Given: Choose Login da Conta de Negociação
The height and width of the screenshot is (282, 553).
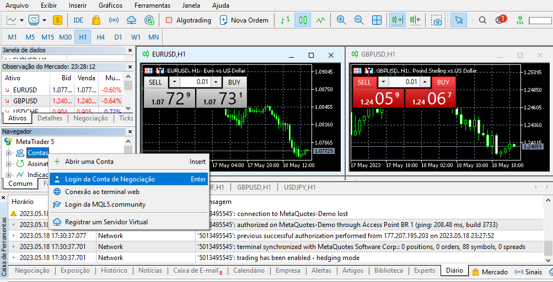Looking at the screenshot, I should 128,179.
